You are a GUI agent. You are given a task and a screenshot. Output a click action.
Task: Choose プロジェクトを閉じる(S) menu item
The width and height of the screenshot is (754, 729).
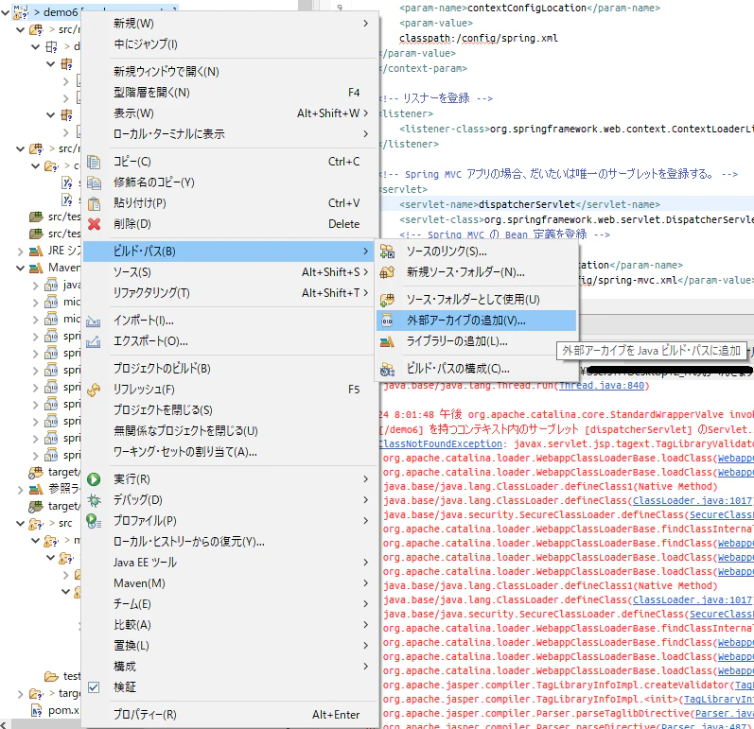point(229,410)
